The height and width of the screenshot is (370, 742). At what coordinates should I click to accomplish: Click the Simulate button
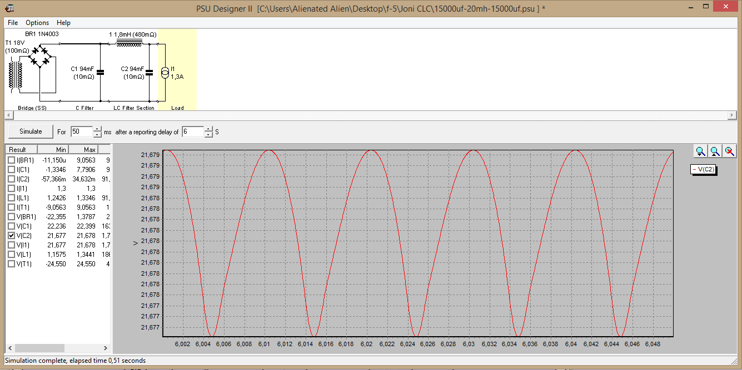tap(31, 131)
